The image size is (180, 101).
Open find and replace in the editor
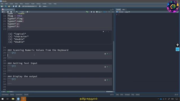pos(17,12)
